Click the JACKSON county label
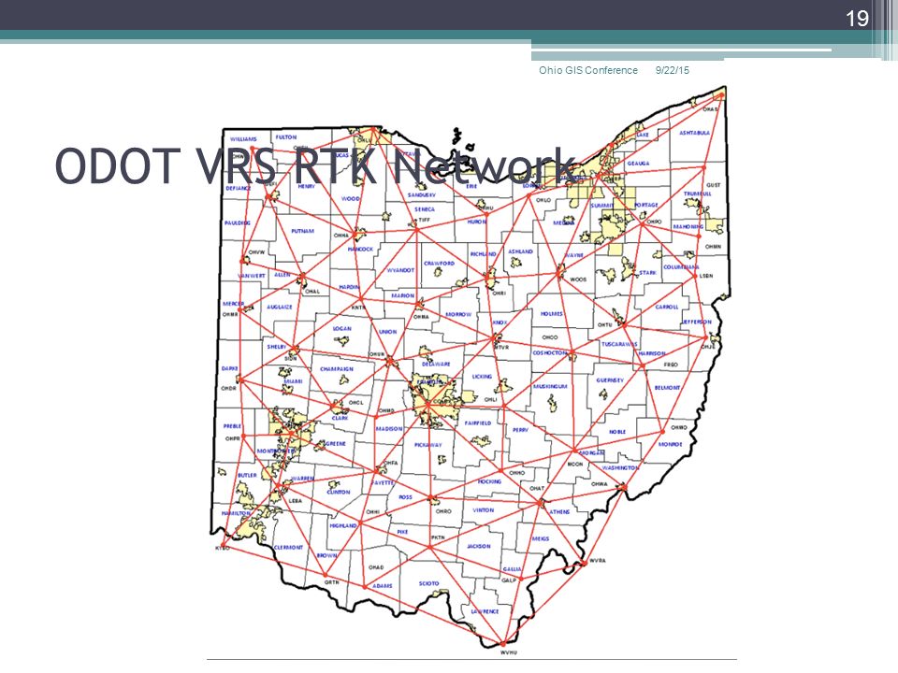 pyautogui.click(x=479, y=547)
